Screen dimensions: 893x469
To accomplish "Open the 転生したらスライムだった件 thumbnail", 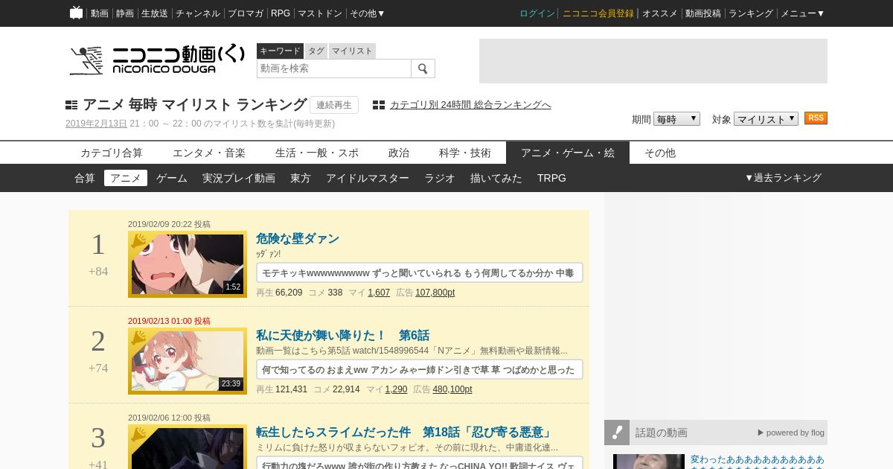I will point(188,447).
